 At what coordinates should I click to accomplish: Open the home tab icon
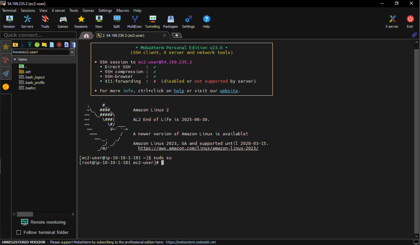(86, 35)
